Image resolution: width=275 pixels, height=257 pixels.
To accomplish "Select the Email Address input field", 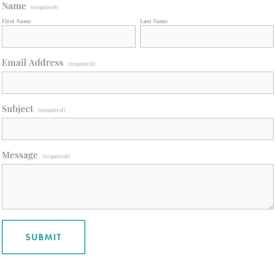I will (137, 82).
